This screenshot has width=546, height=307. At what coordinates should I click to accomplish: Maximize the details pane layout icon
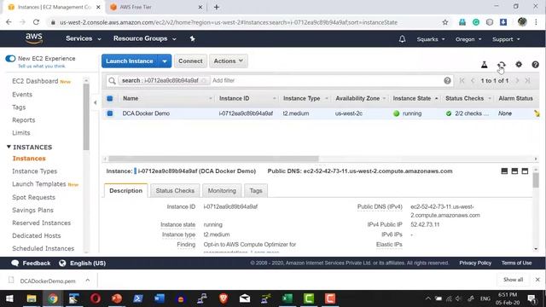point(525,171)
